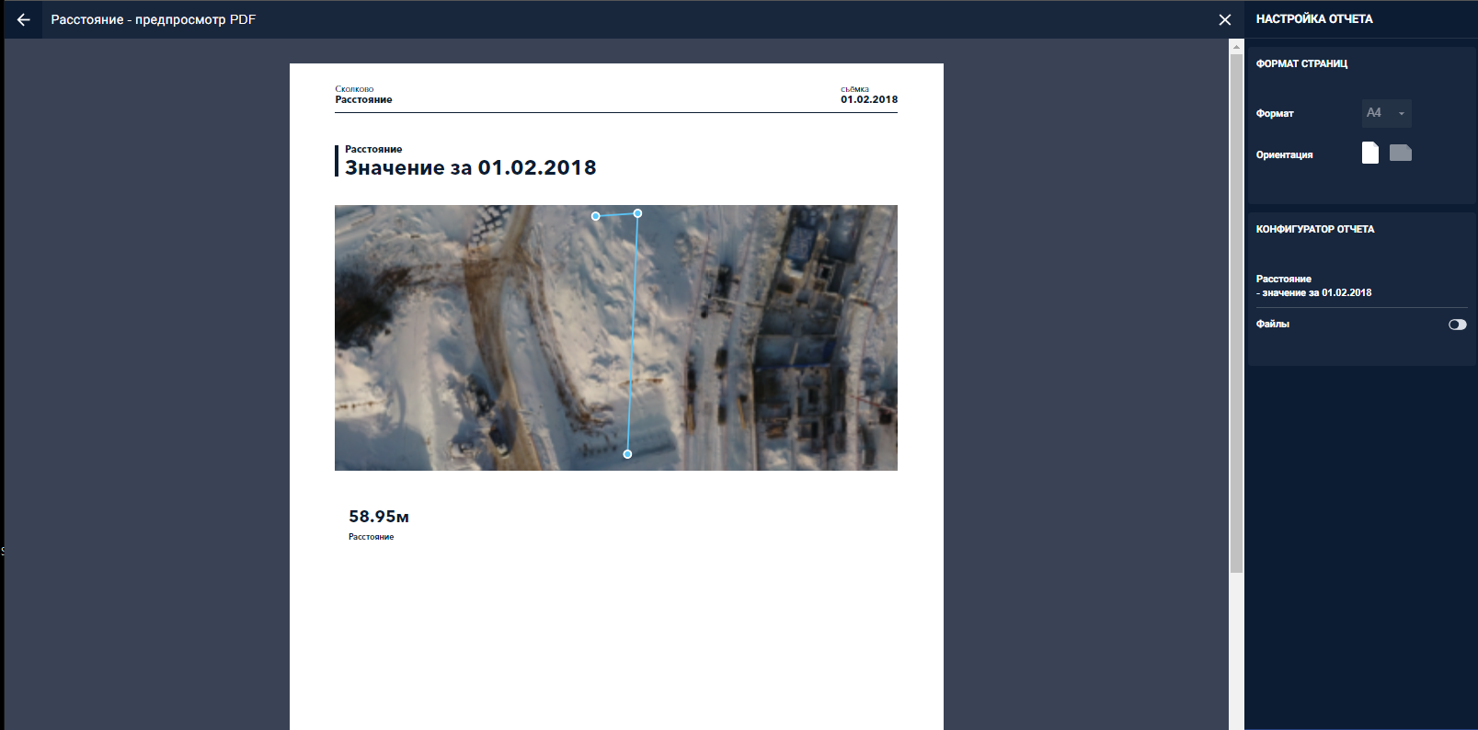
Task: Click the 58.95м distance value
Action: [x=378, y=517]
